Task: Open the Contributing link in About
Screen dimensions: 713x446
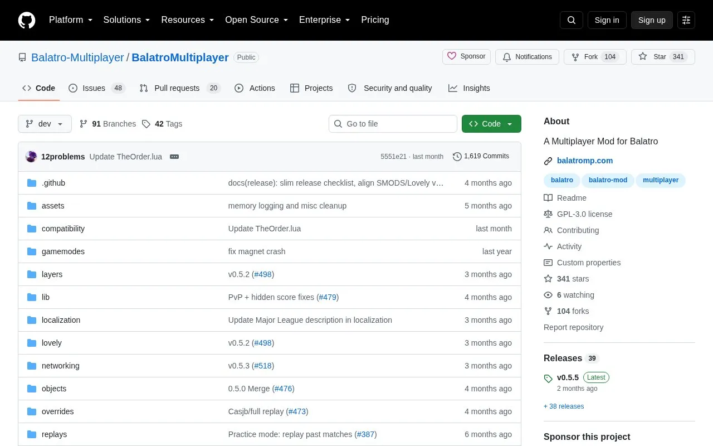Action: click(571, 230)
